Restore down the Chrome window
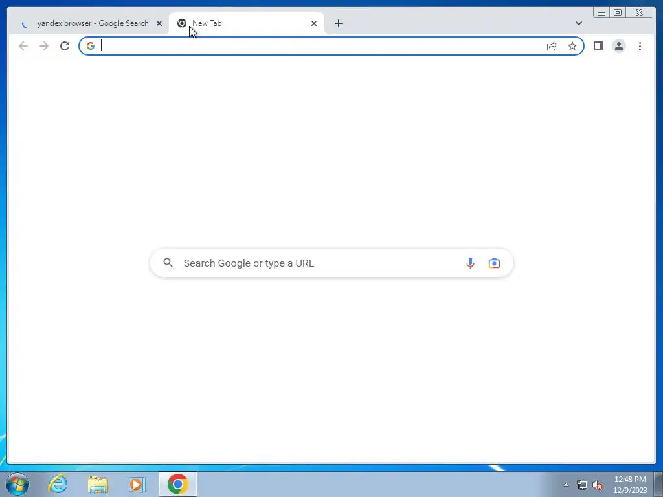 (617, 13)
